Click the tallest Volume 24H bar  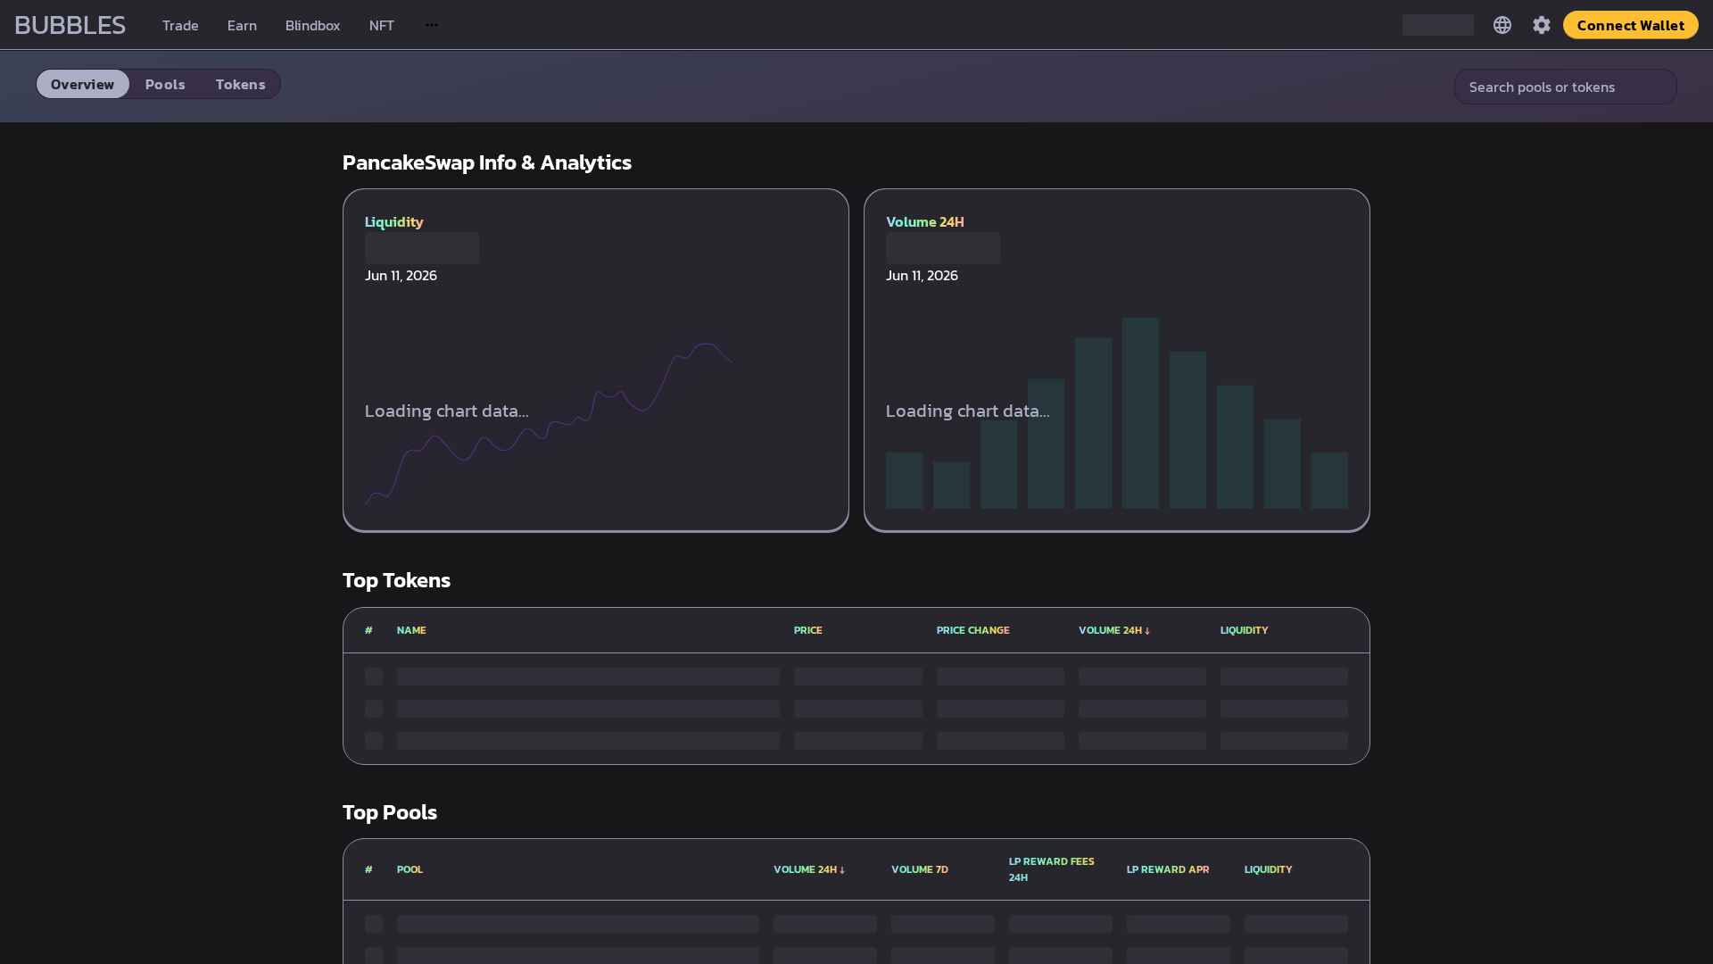(1140, 413)
